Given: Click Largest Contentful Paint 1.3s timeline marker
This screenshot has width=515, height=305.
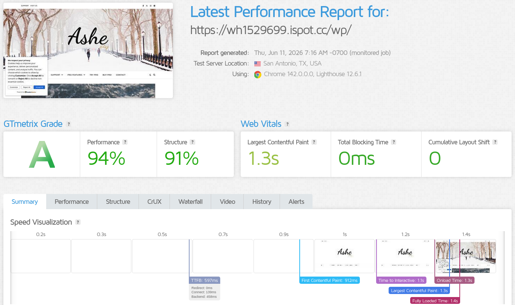Looking at the screenshot, I should tap(419, 291).
